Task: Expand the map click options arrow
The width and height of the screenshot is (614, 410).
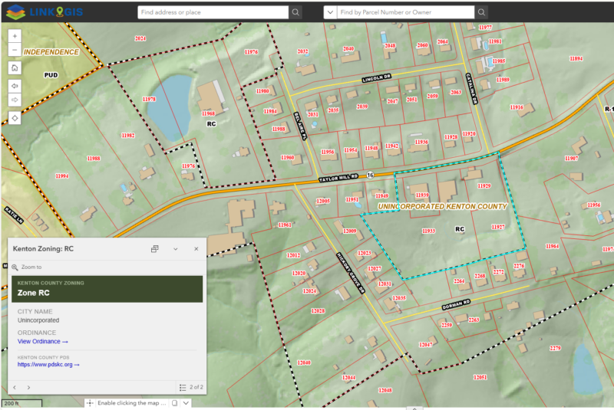Action: [186, 403]
